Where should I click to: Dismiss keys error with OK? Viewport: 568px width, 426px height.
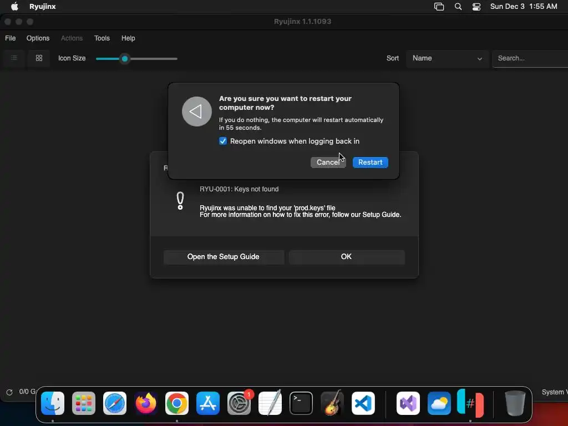pos(347,257)
